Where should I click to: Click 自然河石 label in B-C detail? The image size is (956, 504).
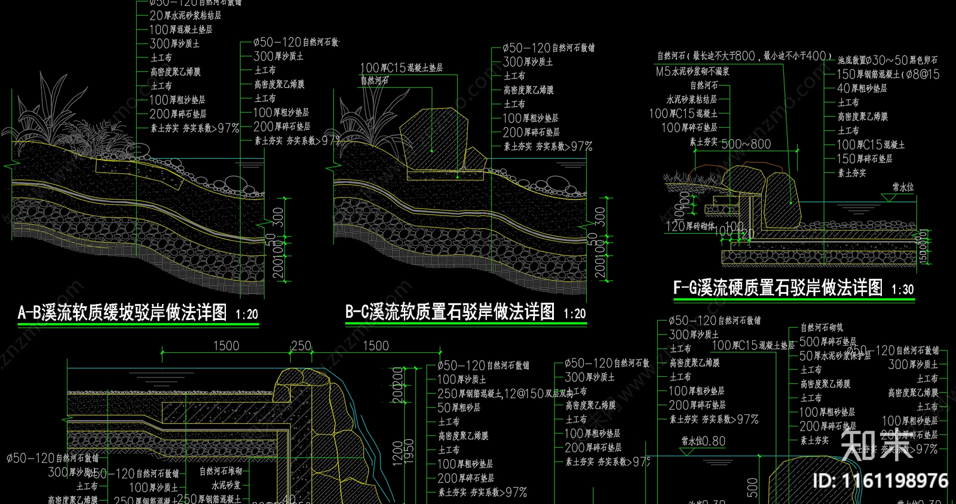pyautogui.click(x=375, y=80)
